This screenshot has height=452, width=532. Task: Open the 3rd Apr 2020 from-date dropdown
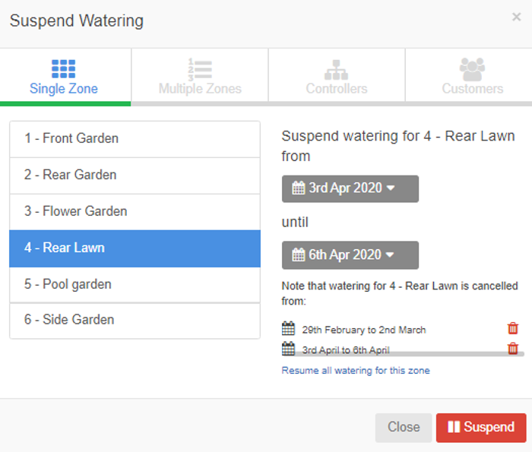pos(350,189)
